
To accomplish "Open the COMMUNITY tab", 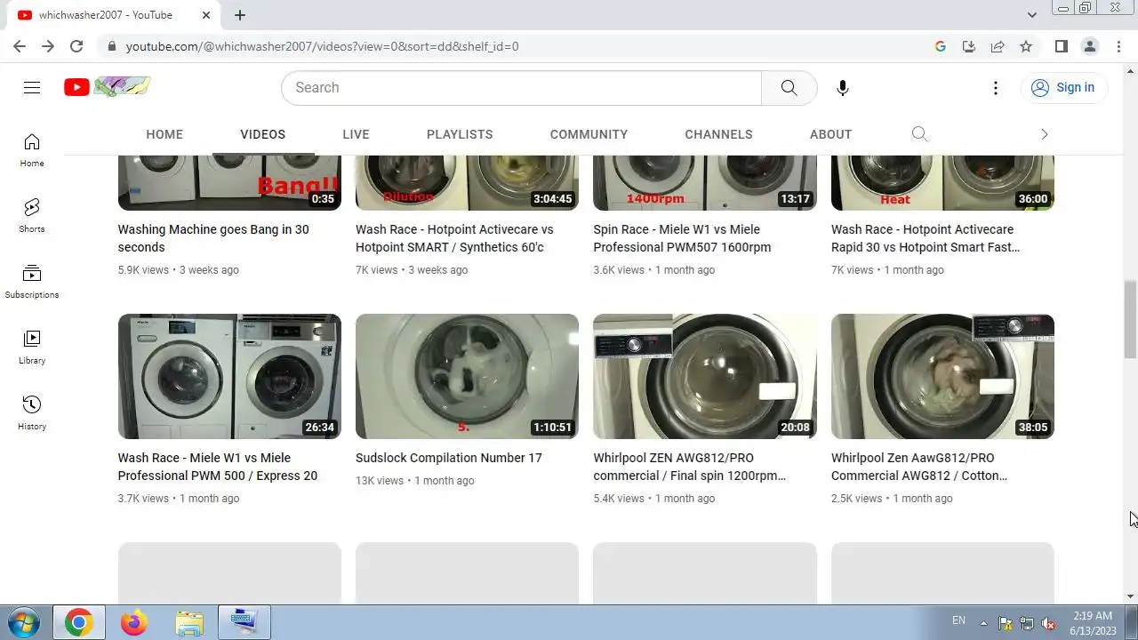I will click(x=589, y=134).
